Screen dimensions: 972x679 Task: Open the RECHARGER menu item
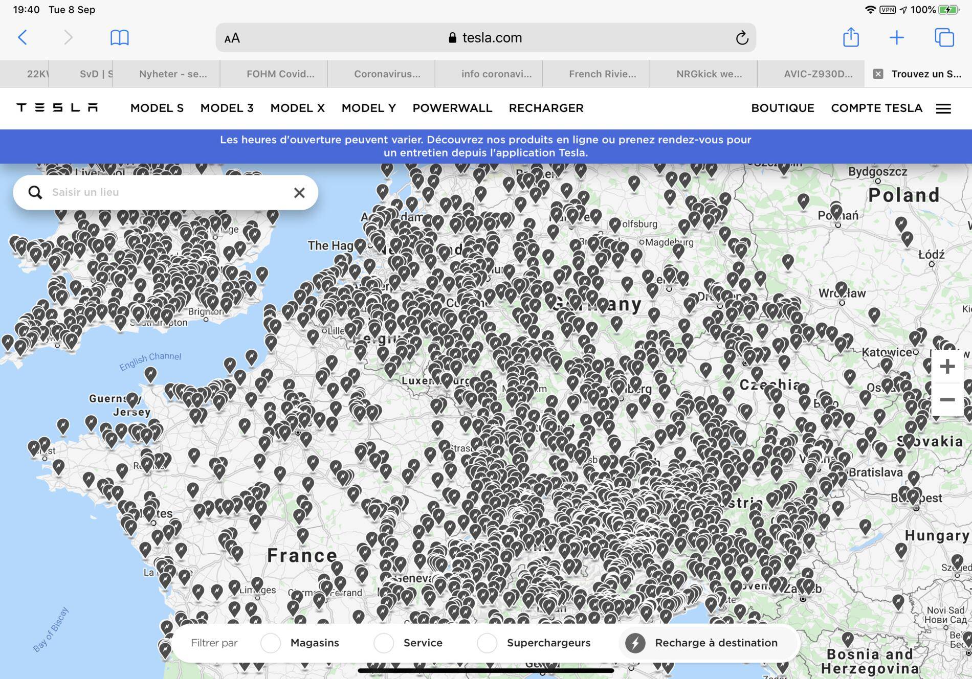click(x=546, y=108)
